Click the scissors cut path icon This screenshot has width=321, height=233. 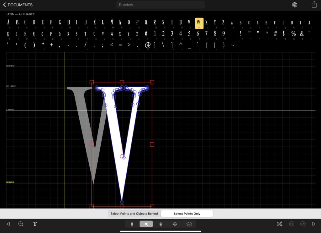click(280, 224)
